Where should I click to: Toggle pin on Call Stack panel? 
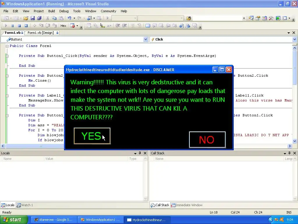click(290, 153)
